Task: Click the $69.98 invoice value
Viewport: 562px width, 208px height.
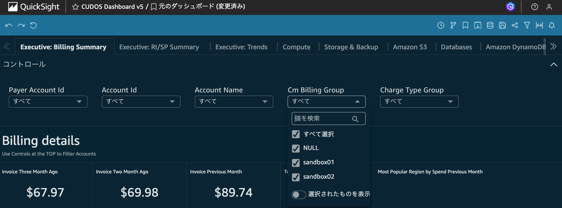Action: click(139, 192)
